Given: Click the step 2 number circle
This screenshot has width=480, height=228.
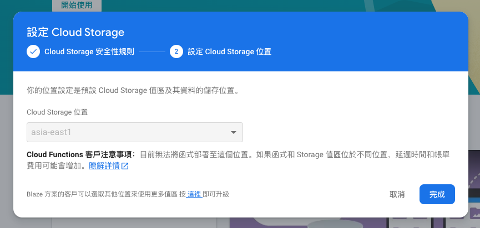Looking at the screenshot, I should tap(176, 52).
